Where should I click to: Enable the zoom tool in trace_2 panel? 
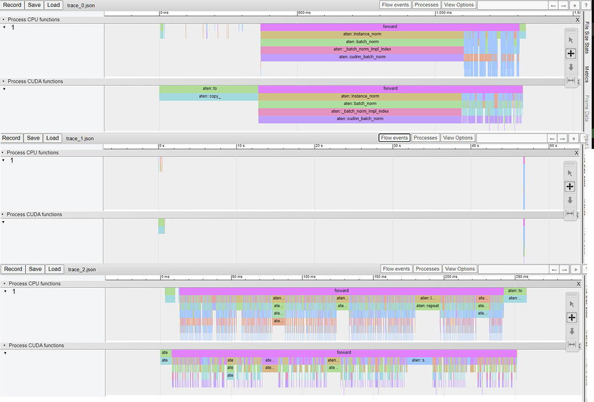coord(571,331)
